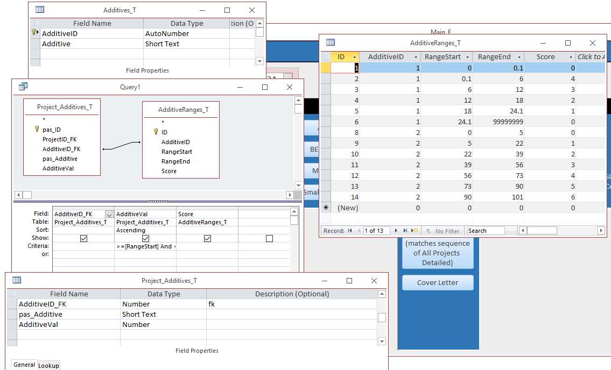Click the AdditiveVal field cell in query grid

pyautogui.click(x=145, y=214)
